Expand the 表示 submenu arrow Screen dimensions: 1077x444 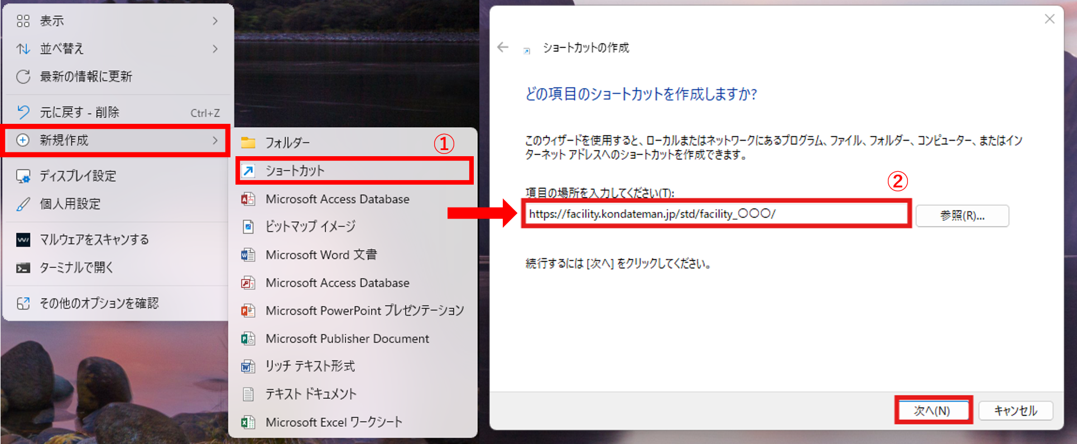pos(215,21)
